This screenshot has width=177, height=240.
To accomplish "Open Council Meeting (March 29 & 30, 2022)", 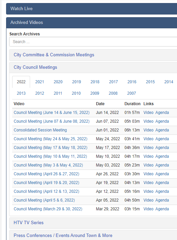I will coord(48,209).
